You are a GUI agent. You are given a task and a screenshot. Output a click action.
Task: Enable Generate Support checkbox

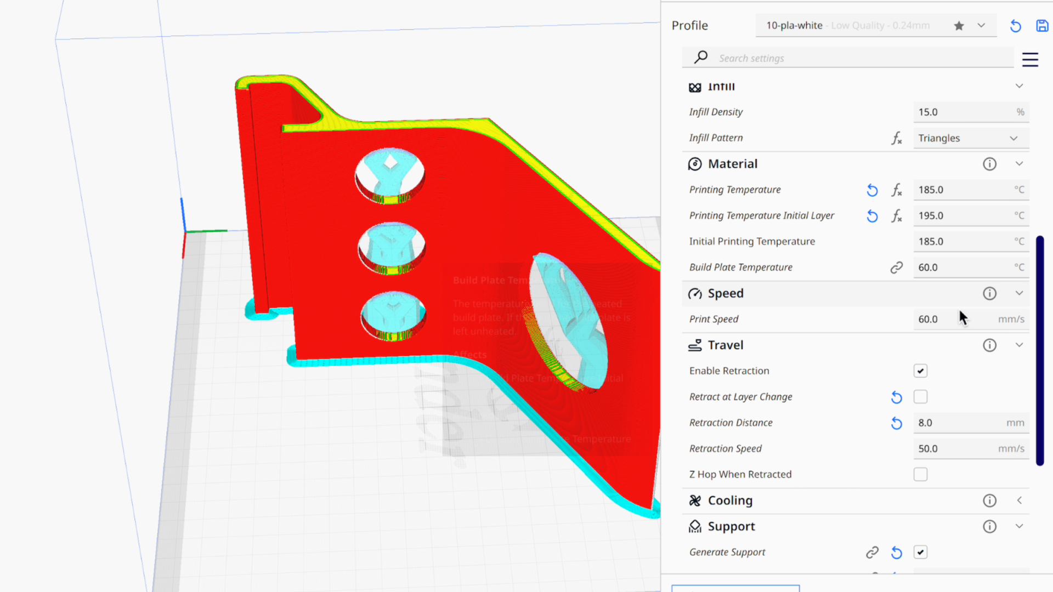pyautogui.click(x=921, y=551)
